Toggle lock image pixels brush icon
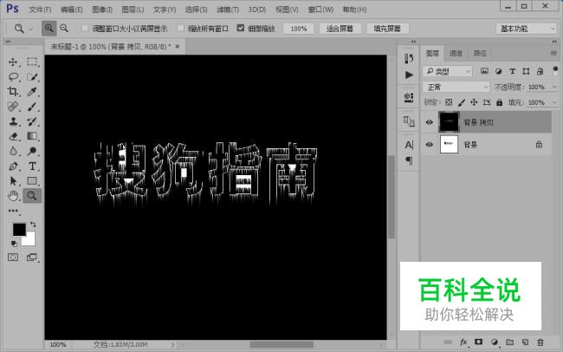 (x=462, y=102)
